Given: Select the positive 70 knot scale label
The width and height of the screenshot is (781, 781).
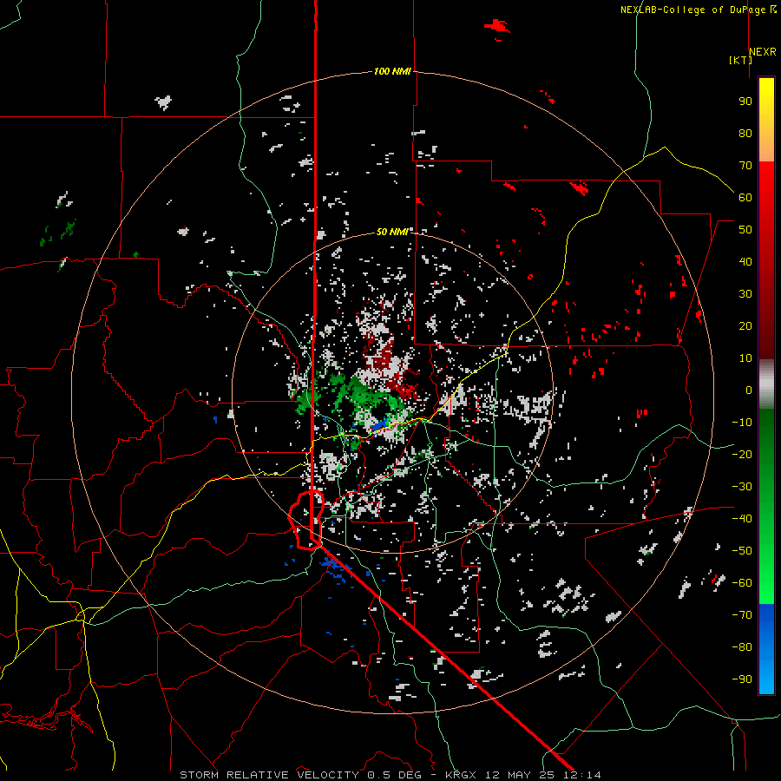Looking at the screenshot, I should click(745, 166).
